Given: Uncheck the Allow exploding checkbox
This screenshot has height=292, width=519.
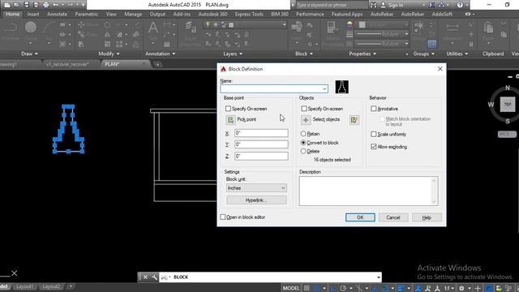Looking at the screenshot, I should 374,147.
